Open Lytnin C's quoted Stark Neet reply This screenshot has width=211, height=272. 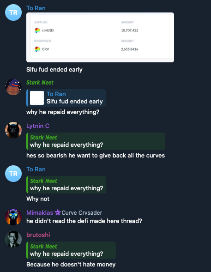pos(96,141)
